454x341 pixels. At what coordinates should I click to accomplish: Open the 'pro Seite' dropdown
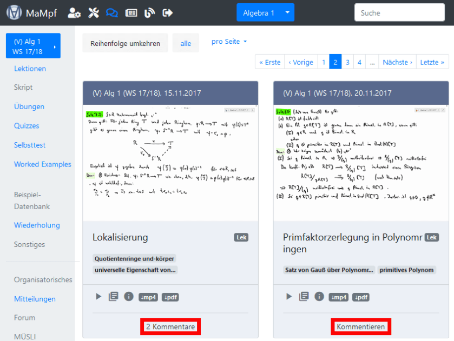pos(229,42)
